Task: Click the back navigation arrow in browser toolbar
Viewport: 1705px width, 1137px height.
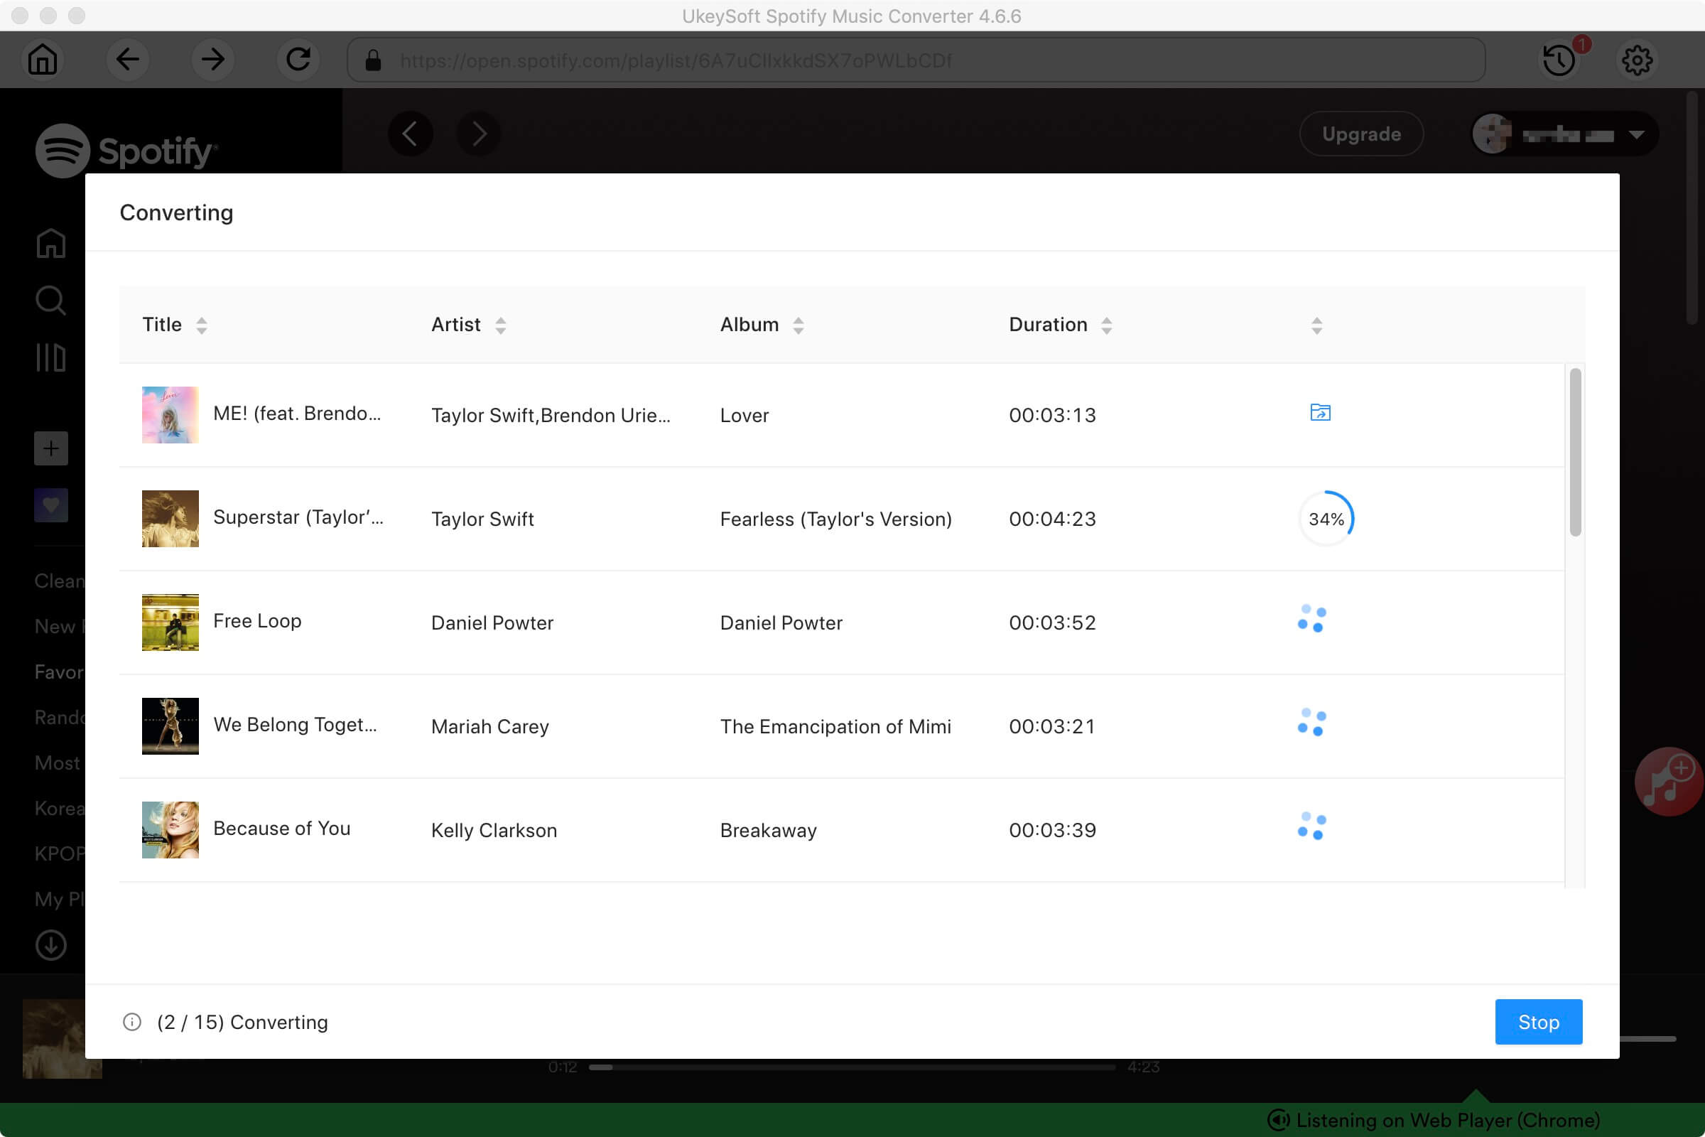Action: pyautogui.click(x=128, y=60)
